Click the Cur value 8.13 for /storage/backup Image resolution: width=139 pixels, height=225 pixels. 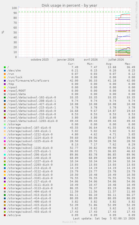point(75,145)
